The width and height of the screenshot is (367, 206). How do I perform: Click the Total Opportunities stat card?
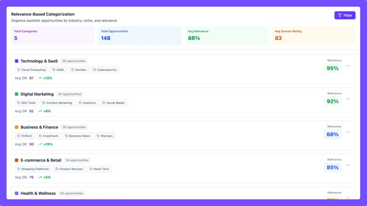[140, 35]
